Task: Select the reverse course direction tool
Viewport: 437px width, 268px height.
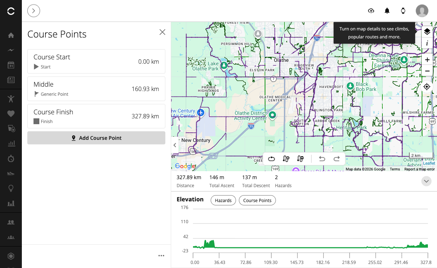Action: (x=300, y=159)
